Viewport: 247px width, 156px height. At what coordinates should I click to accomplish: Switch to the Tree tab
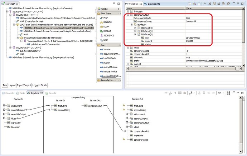click(5, 85)
